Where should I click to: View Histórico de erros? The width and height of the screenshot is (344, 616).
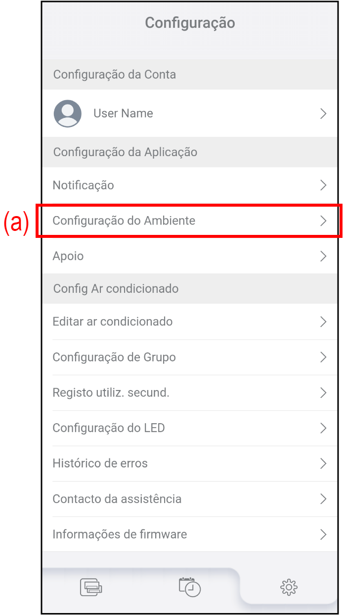[100, 464]
